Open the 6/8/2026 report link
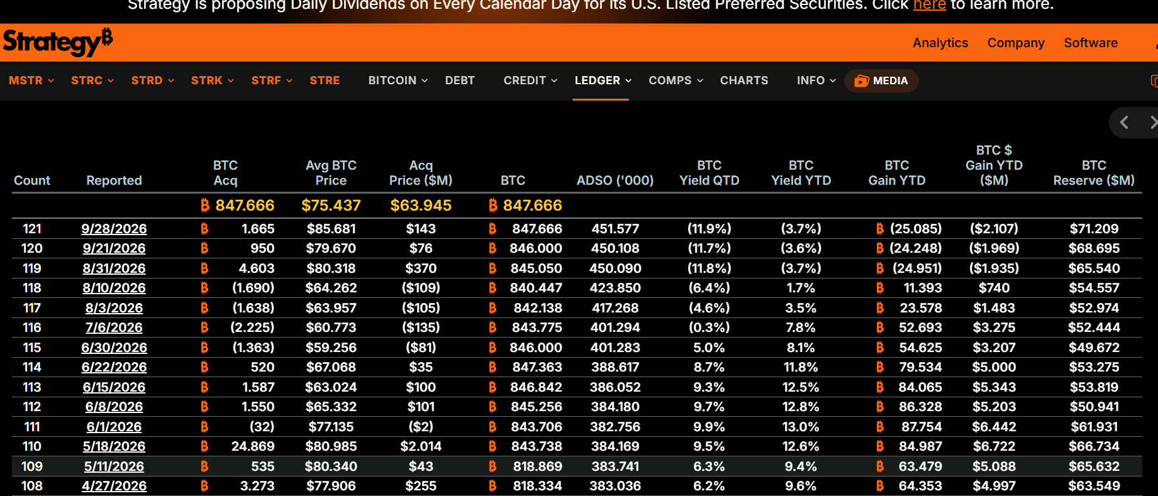 pos(114,407)
